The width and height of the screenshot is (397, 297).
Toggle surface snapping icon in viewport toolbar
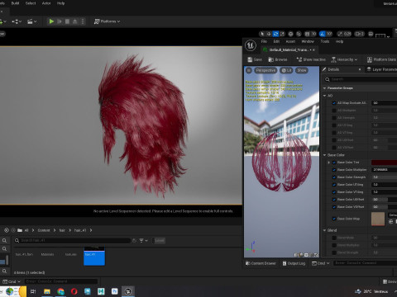299,34
